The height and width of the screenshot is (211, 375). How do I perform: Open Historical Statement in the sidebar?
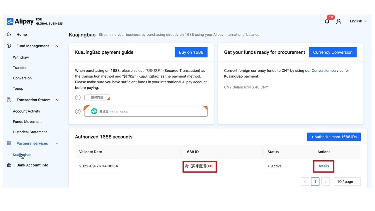point(30,132)
